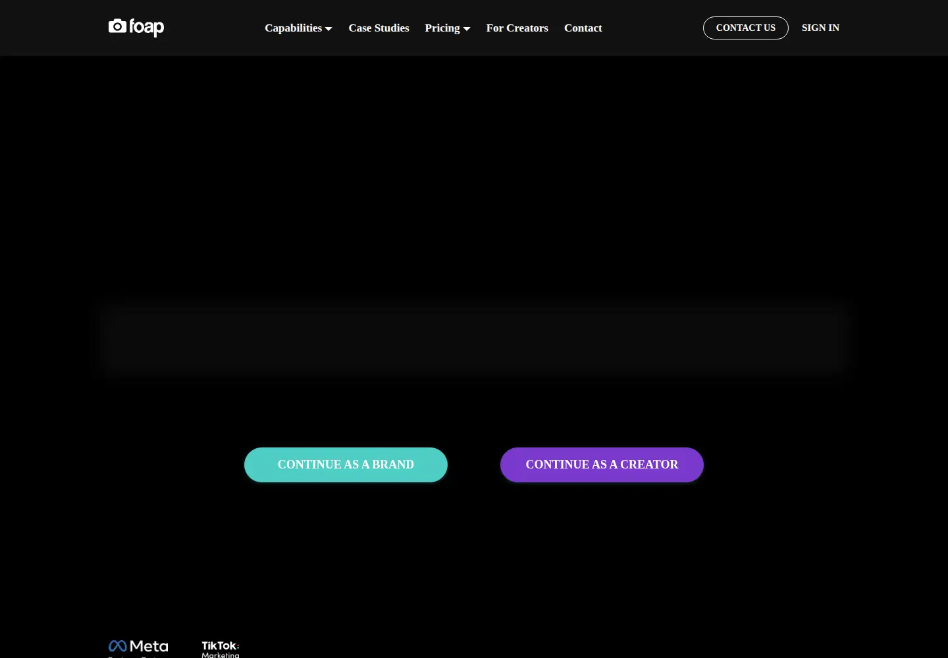Click SIGN IN link
Screen dimensions: 948x658
[x=820, y=28]
